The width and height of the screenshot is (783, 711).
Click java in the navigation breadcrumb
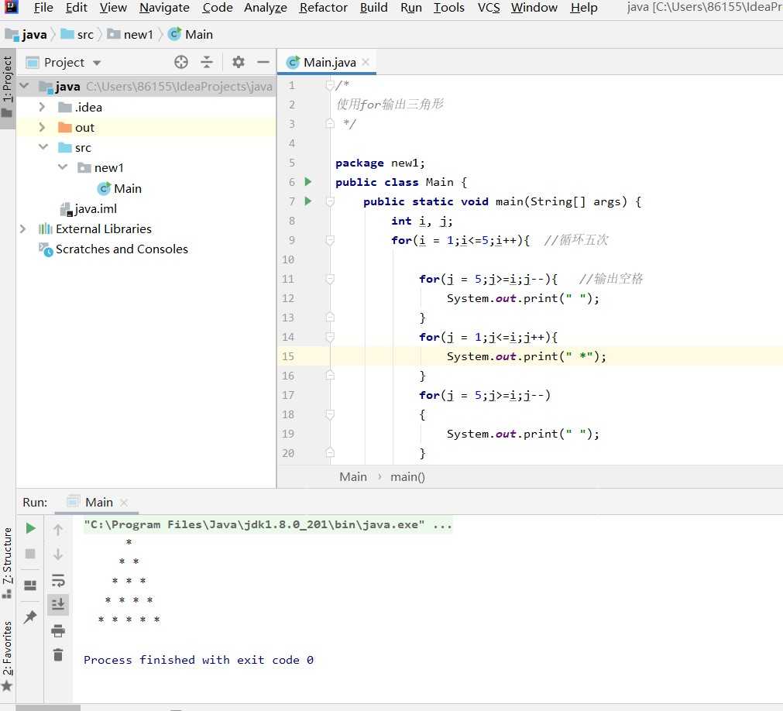point(26,34)
